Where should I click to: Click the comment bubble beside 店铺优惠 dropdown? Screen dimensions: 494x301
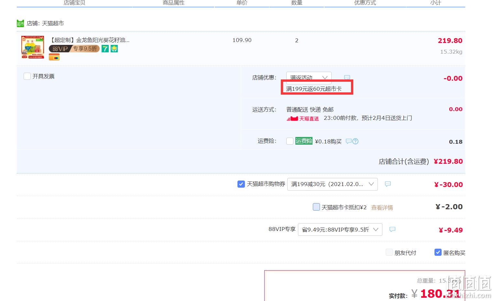pos(347,78)
